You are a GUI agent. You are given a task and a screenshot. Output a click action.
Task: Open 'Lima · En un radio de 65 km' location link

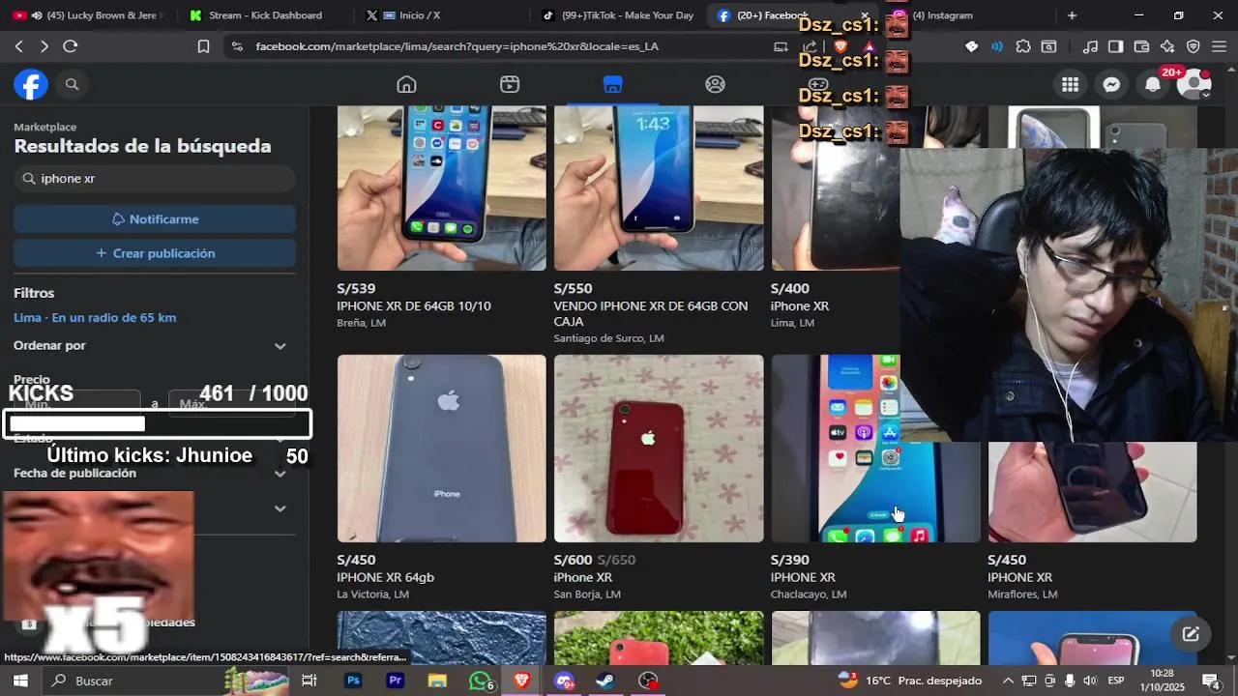(95, 317)
